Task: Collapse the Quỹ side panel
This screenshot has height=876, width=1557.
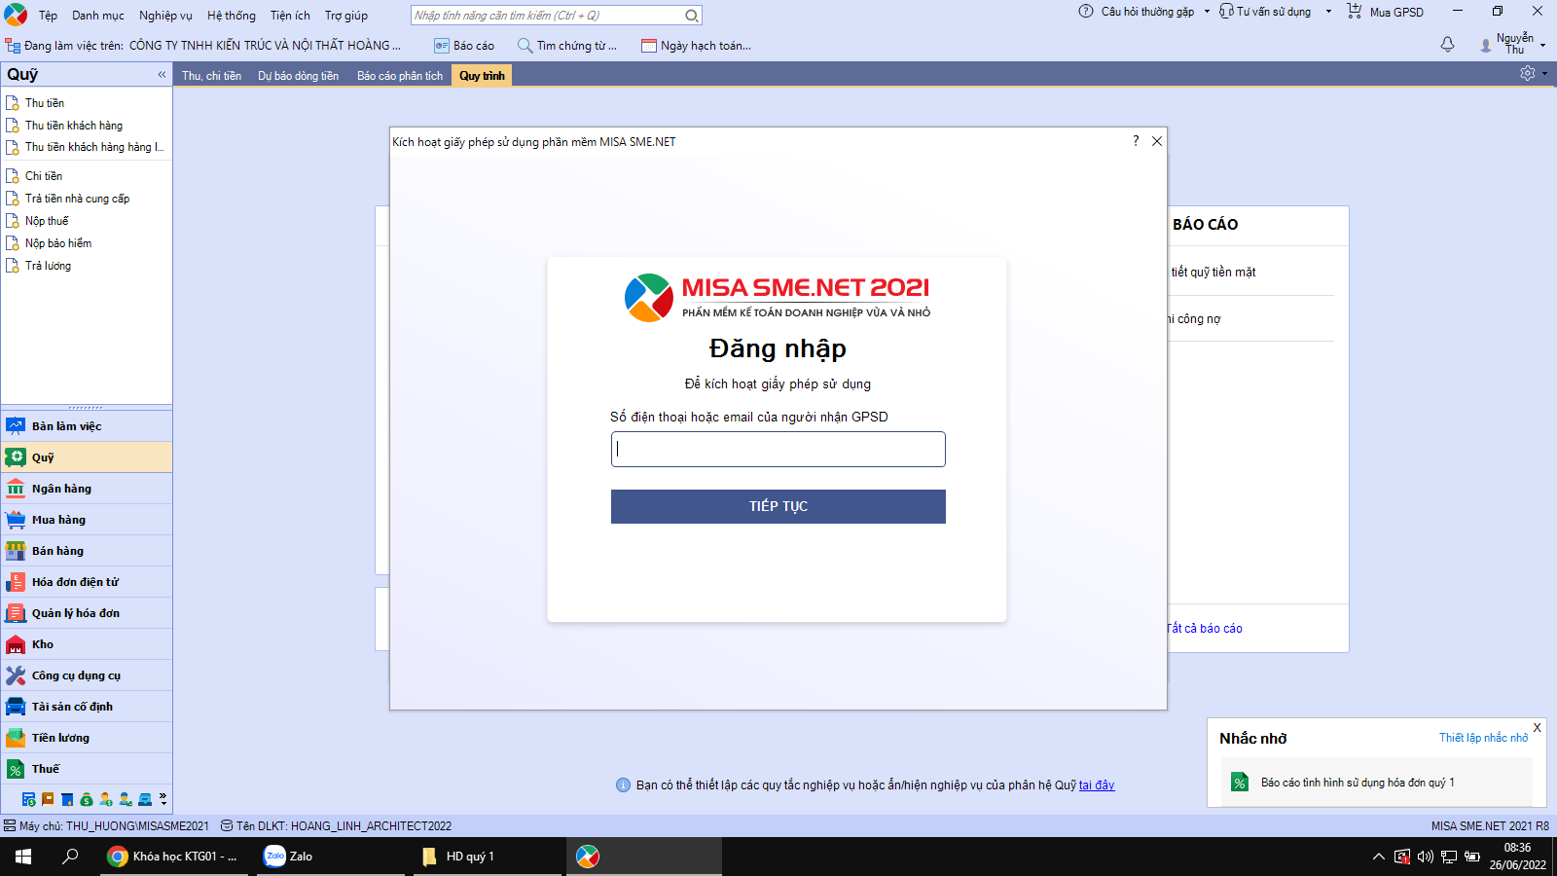Action: (162, 74)
